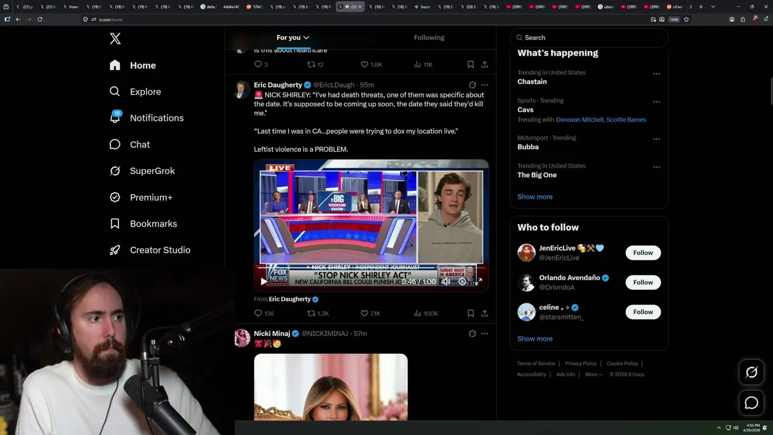This screenshot has width=773, height=435.
Task: Open the Nicki Minaj post image
Action: pyautogui.click(x=331, y=387)
